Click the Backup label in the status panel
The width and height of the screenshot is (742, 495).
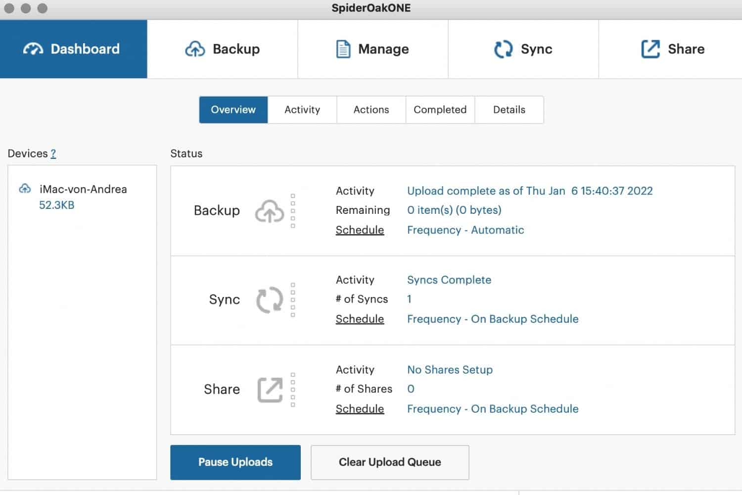pyautogui.click(x=217, y=210)
